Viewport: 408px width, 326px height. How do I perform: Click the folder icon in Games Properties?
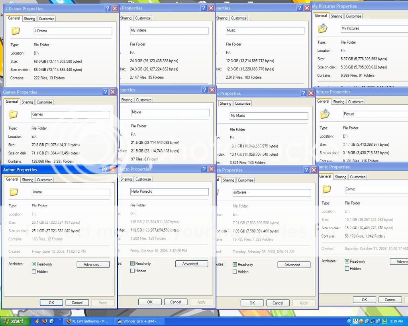[14, 115]
